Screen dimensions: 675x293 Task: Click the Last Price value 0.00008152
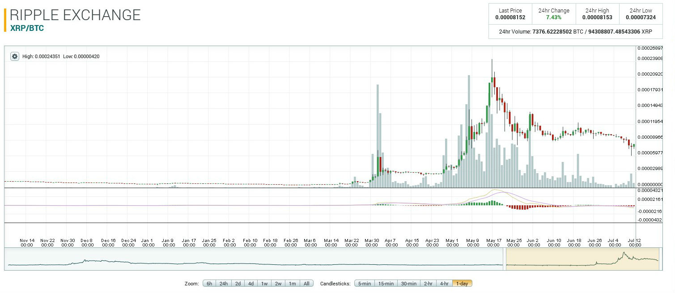510,17
